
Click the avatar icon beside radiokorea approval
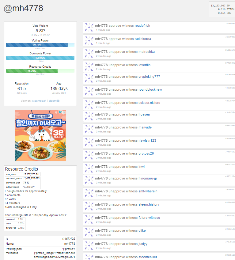click(x=89, y=41)
